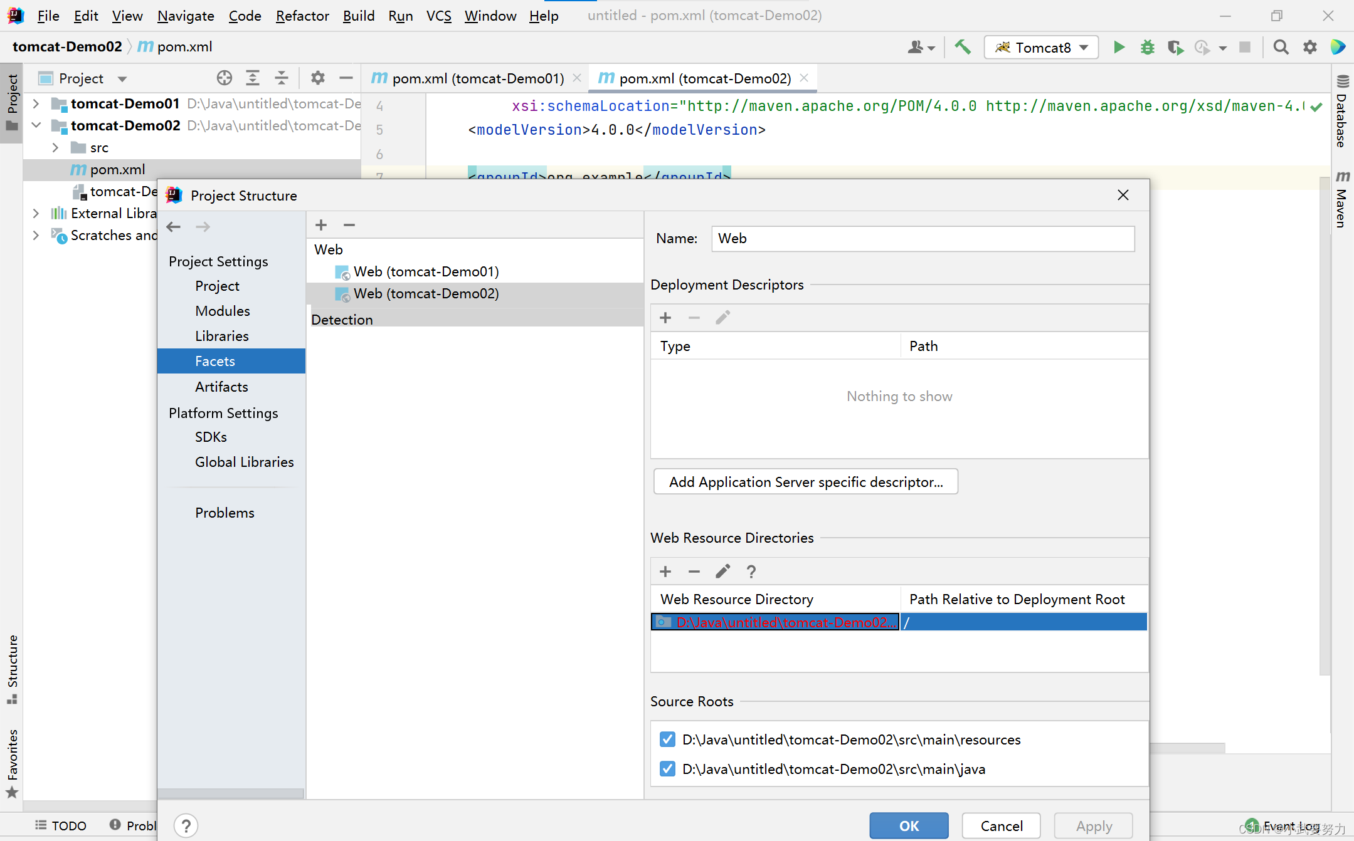Open the Refactor menu
The width and height of the screenshot is (1354, 841).
[302, 16]
